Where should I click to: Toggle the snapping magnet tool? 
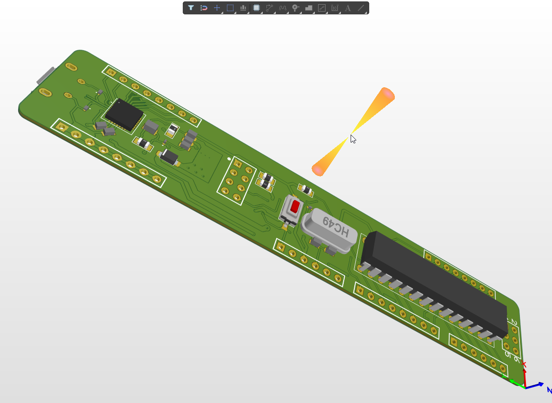[x=204, y=8]
